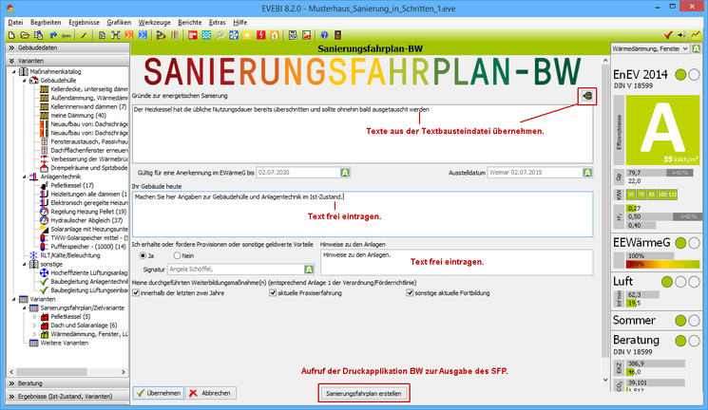Open the Datei menu
708x410 pixels.
coord(15,22)
